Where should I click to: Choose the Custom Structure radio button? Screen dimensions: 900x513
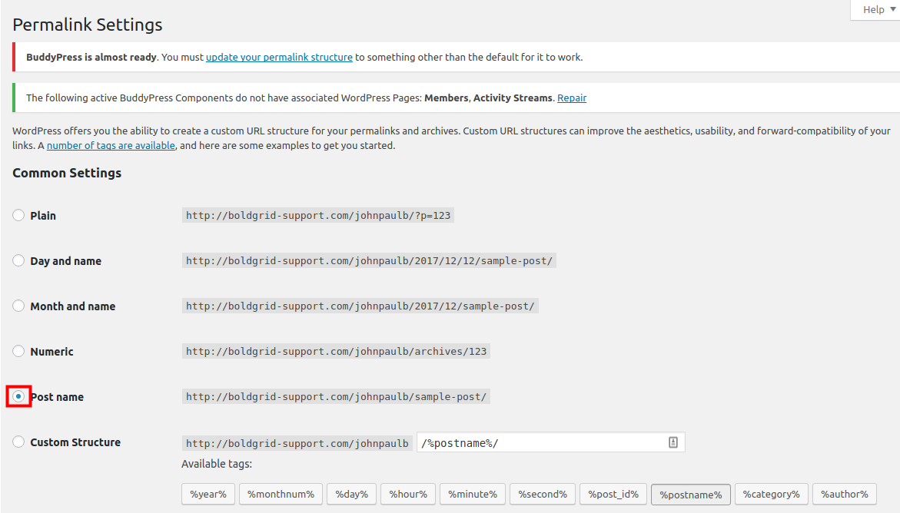[18, 442]
